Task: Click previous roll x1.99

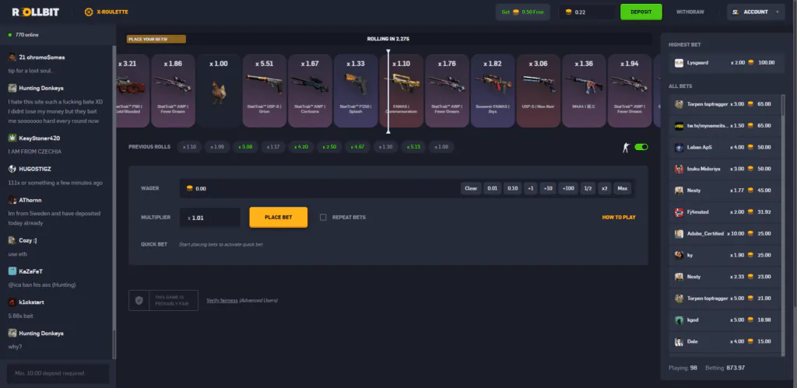Action: (x=217, y=147)
